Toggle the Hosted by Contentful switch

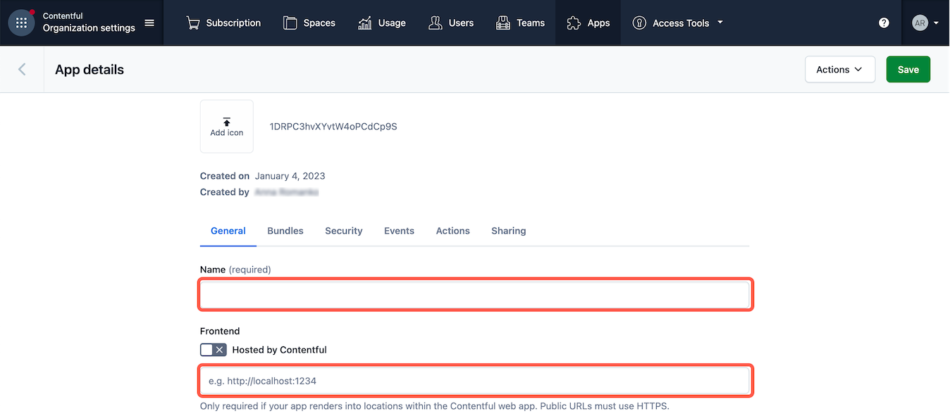214,350
